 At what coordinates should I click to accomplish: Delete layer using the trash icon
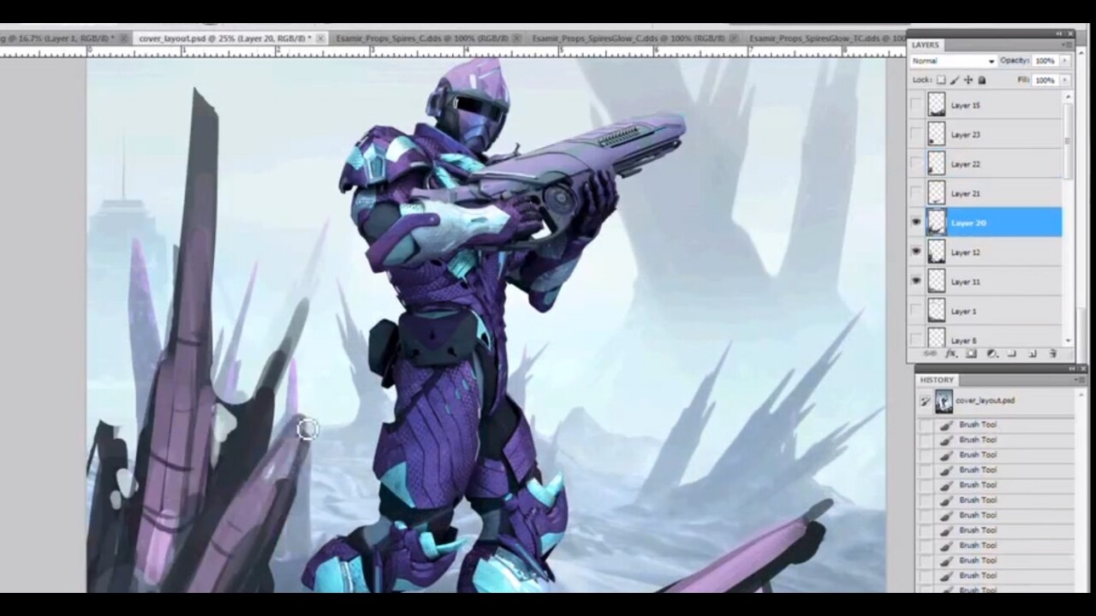pos(1053,354)
